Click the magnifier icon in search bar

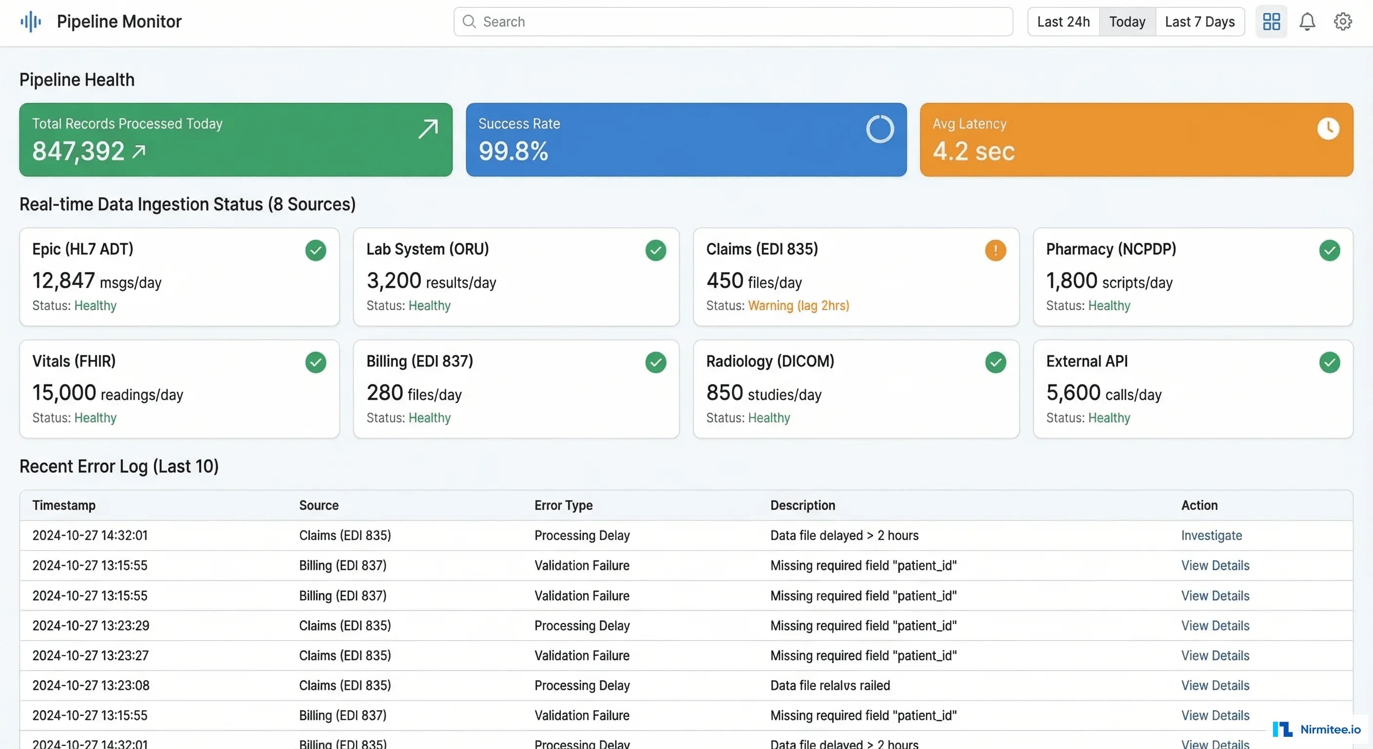(469, 21)
